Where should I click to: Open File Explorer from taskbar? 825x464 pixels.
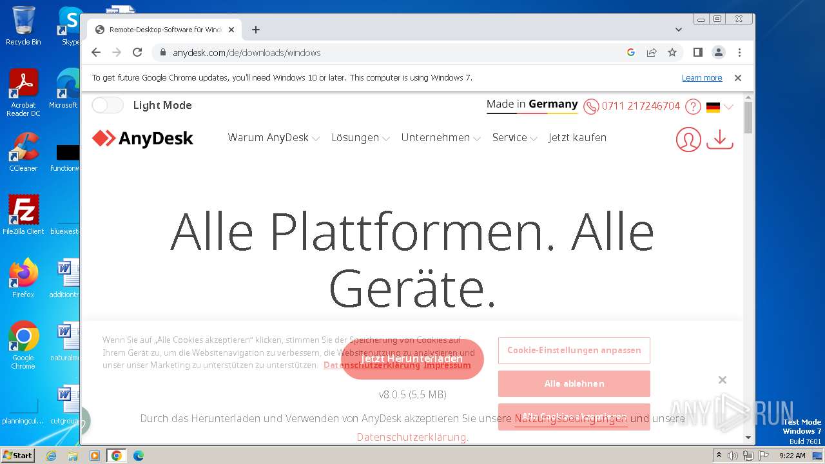click(73, 456)
